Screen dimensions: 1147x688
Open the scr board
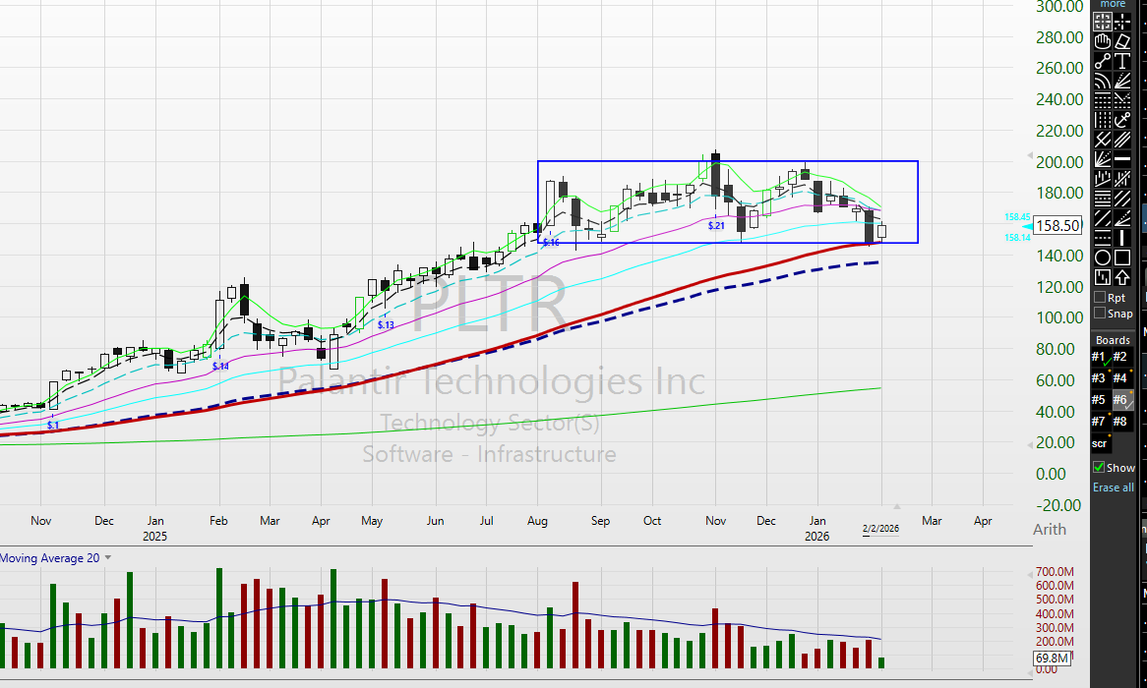[1100, 444]
